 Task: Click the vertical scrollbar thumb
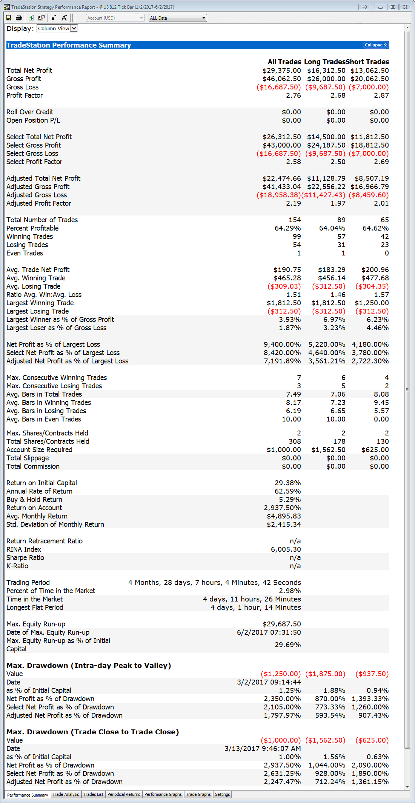click(407, 390)
